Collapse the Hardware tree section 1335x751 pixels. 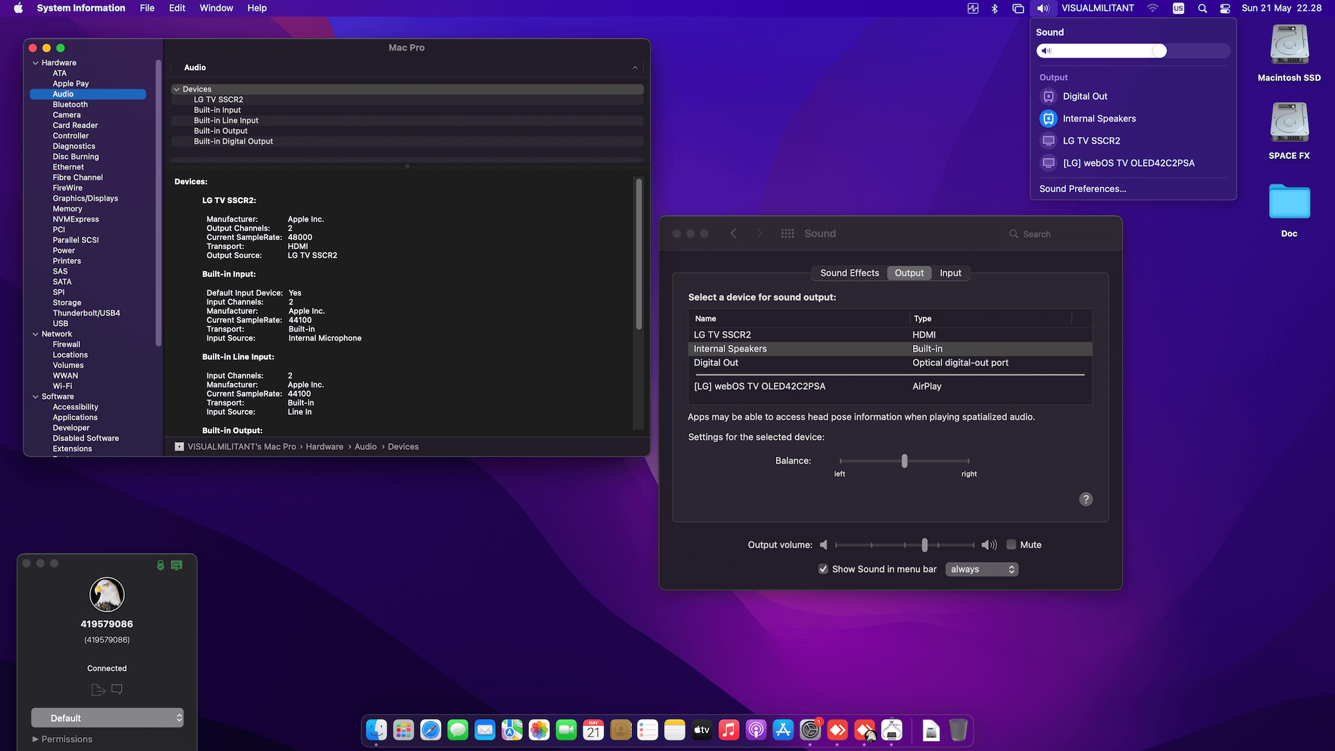pyautogui.click(x=35, y=63)
